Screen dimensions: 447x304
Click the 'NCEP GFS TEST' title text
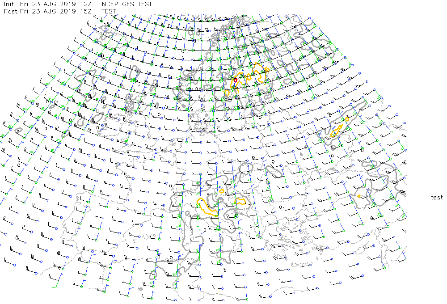pos(127,4)
